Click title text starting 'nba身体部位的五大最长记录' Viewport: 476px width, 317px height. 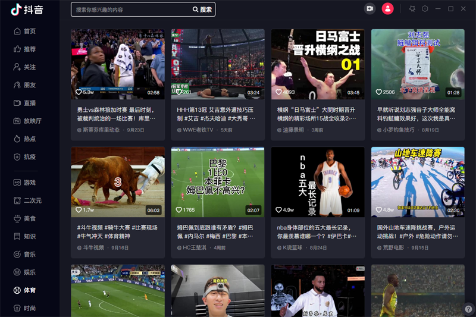coord(317,232)
